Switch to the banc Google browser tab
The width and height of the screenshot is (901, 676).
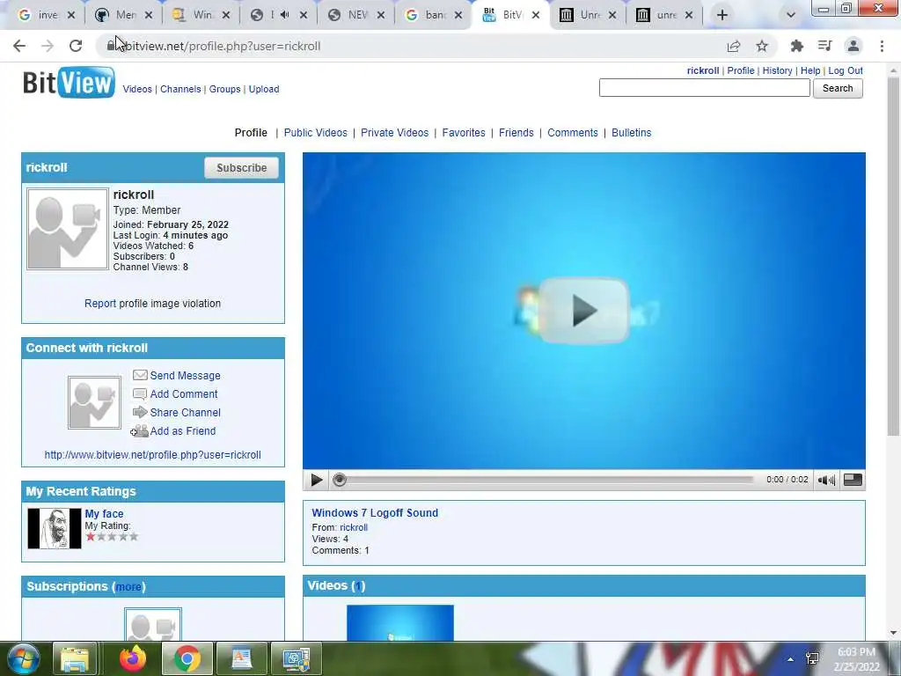click(x=433, y=15)
